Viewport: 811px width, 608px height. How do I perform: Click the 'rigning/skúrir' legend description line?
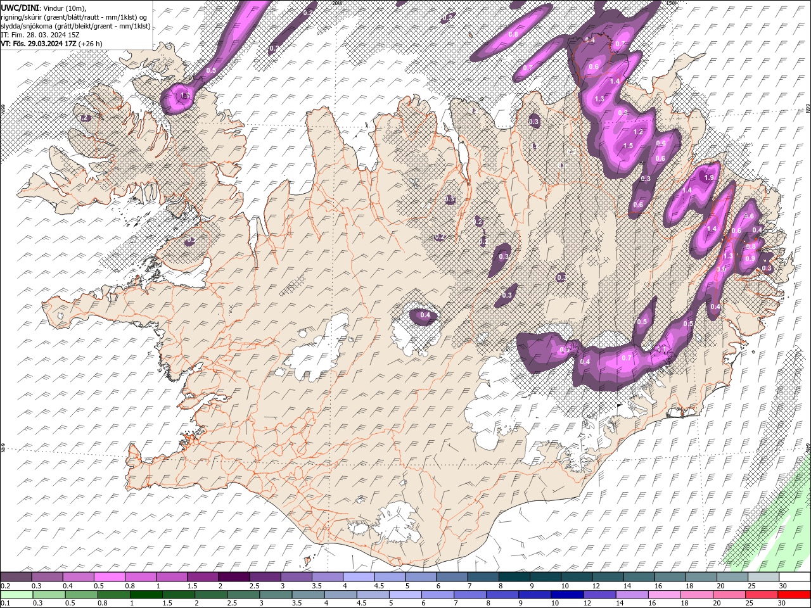pyautogui.click(x=73, y=17)
